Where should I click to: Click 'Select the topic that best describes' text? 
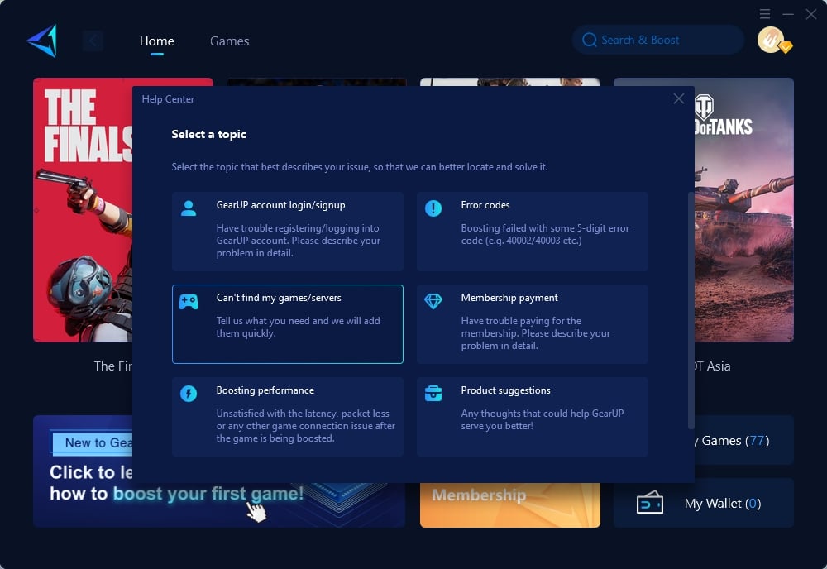click(x=360, y=167)
